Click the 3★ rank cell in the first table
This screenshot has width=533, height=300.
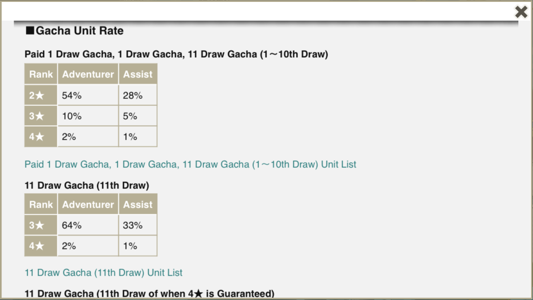pos(41,116)
